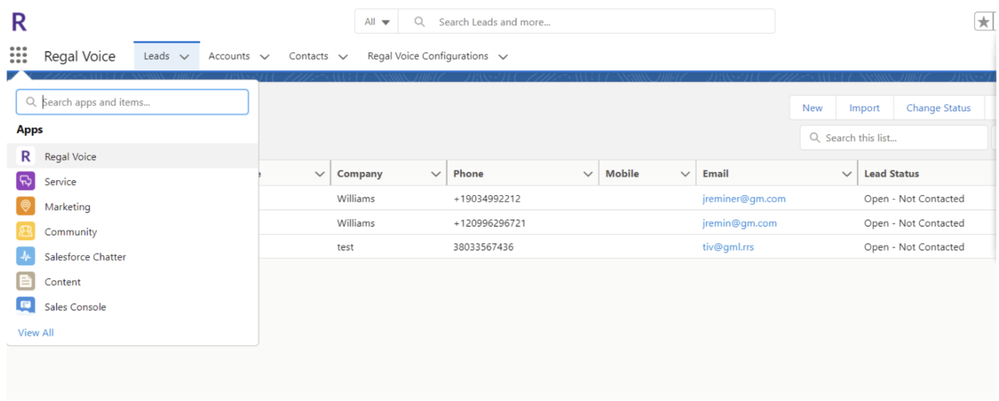Image resolution: width=999 pixels, height=401 pixels.
Task: Click the Regal R logo at top left
Action: click(x=19, y=22)
